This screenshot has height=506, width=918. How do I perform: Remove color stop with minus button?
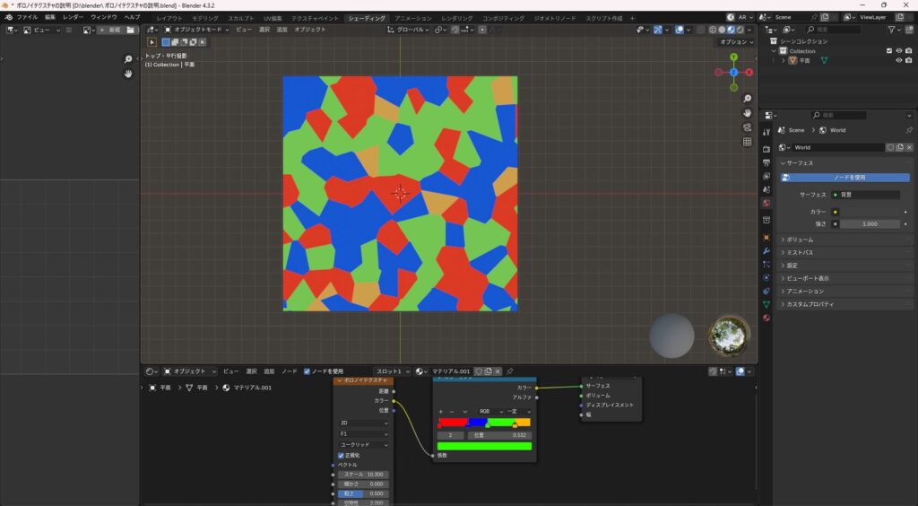(452, 412)
